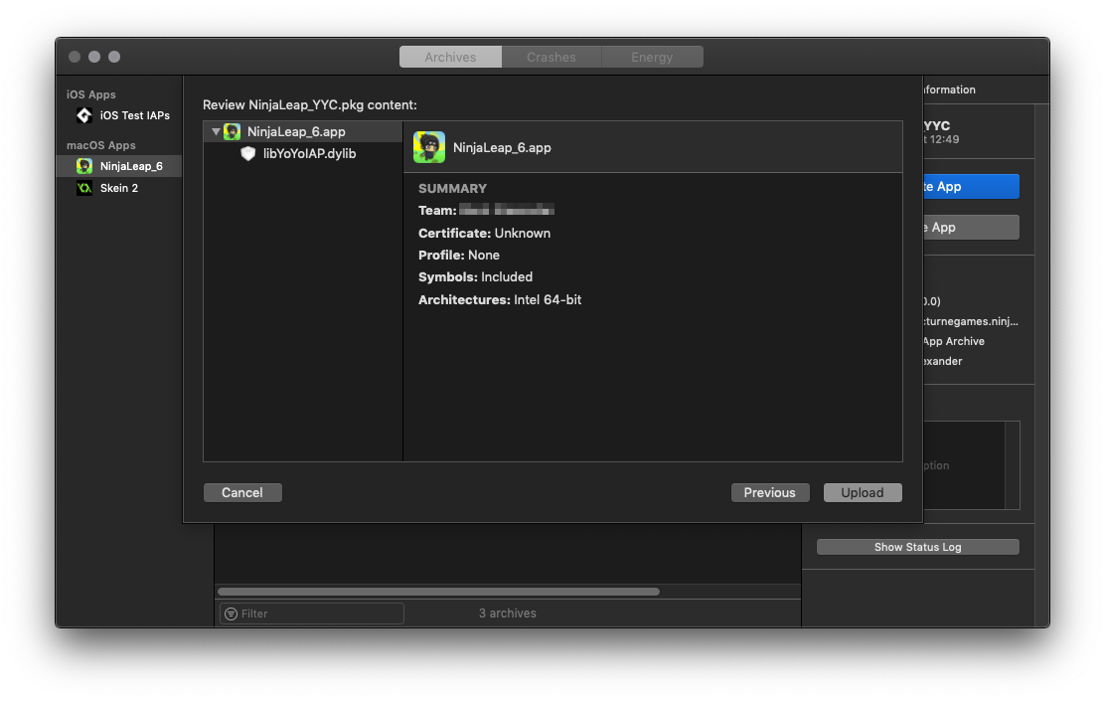Click the iOS Test IAPs app icon

pos(83,115)
